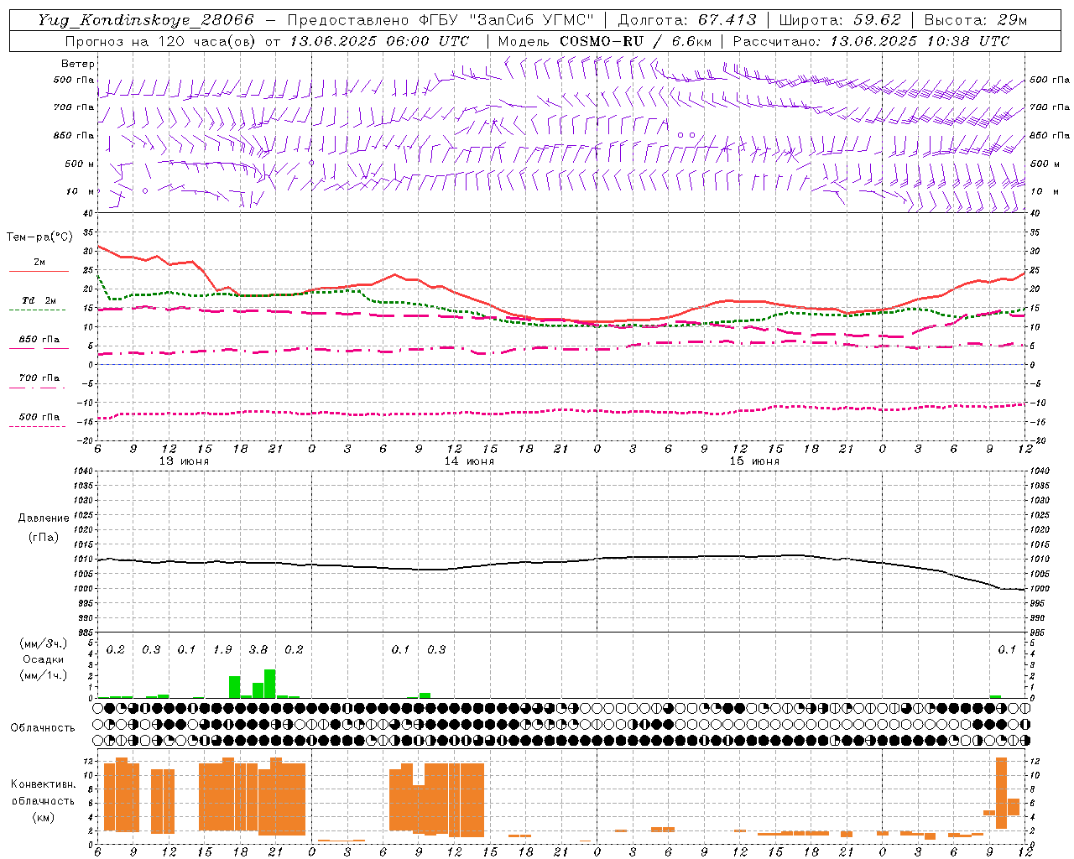Click the Конвективн. облачность panel title
The height and width of the screenshot is (859, 1074).
[x=44, y=793]
